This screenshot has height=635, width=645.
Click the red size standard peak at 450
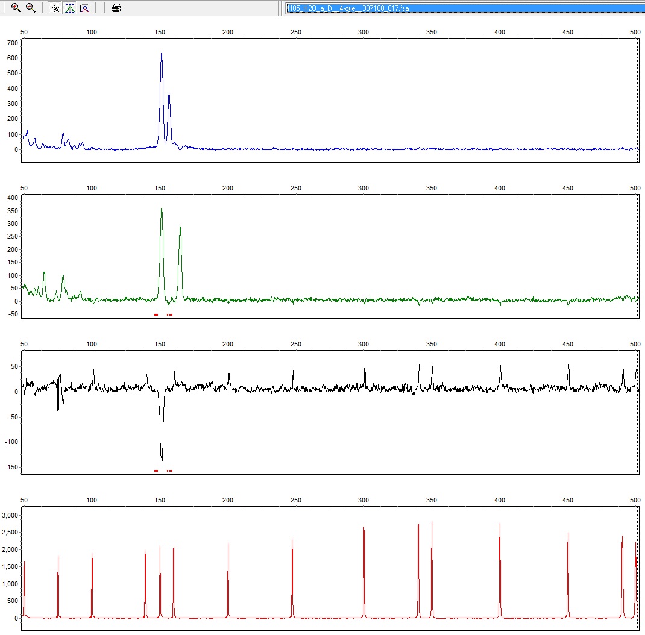tap(568, 534)
